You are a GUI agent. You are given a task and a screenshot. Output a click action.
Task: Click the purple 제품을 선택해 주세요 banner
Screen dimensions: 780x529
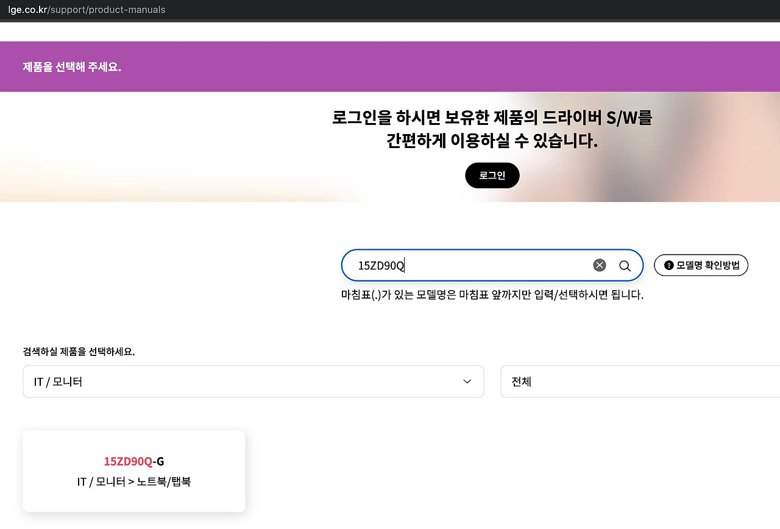(71, 66)
